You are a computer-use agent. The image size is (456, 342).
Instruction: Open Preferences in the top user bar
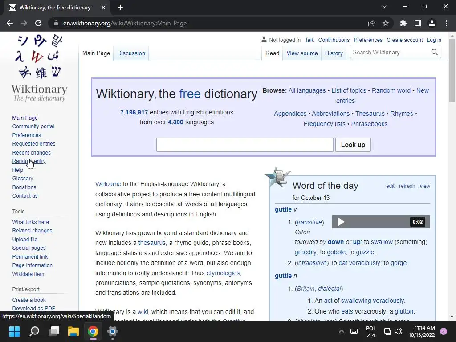[x=368, y=40]
